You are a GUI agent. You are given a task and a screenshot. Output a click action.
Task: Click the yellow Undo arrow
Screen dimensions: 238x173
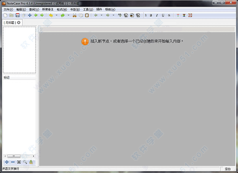(51, 15)
